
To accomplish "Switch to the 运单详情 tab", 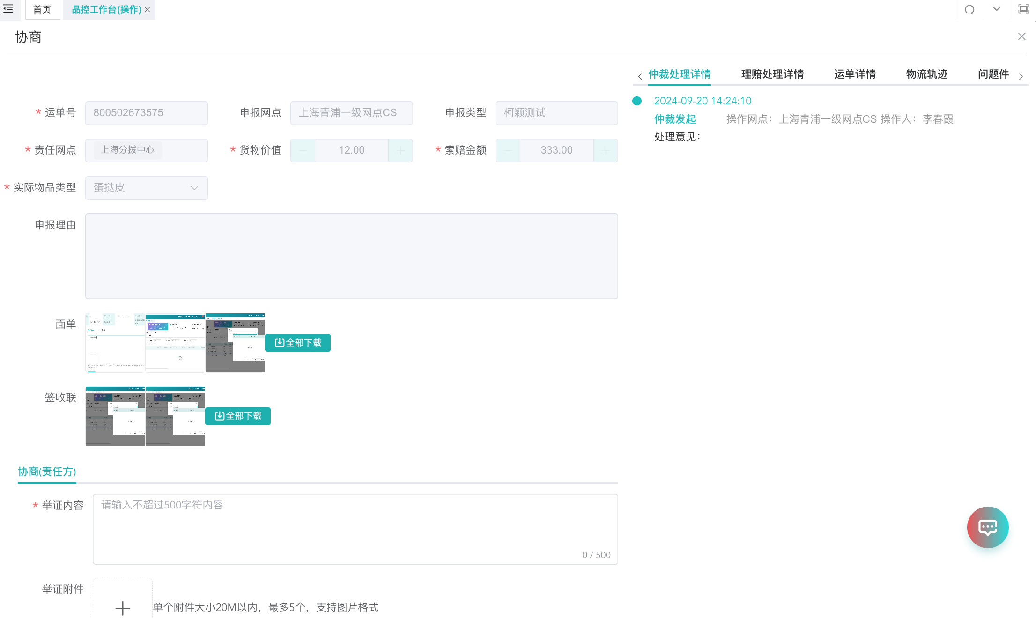I will pyautogui.click(x=855, y=74).
